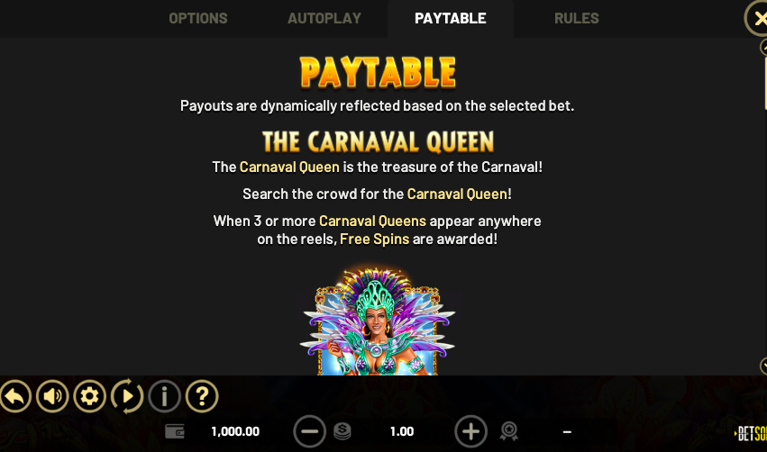Click the scroll down arrow on the paytable
The height and width of the screenshot is (452, 767).
(x=763, y=366)
